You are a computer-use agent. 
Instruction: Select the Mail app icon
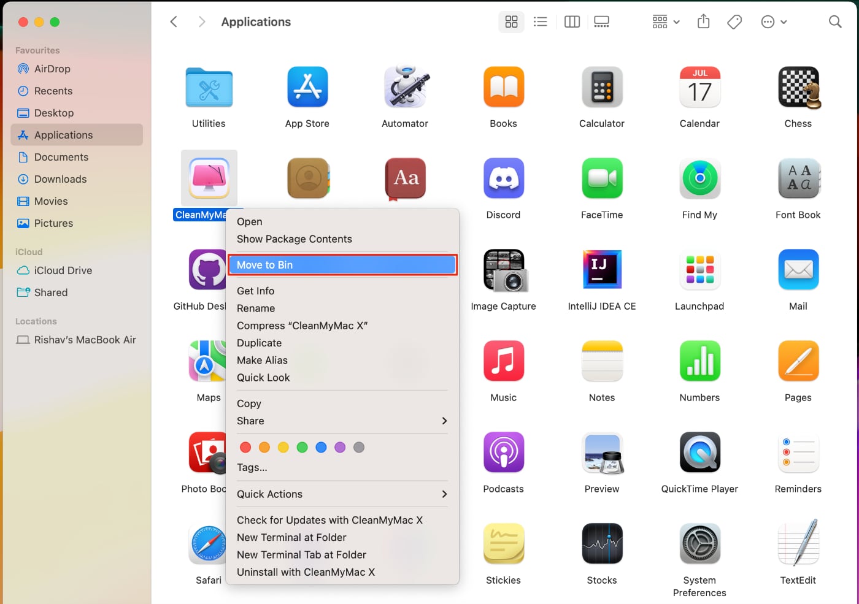(x=798, y=270)
